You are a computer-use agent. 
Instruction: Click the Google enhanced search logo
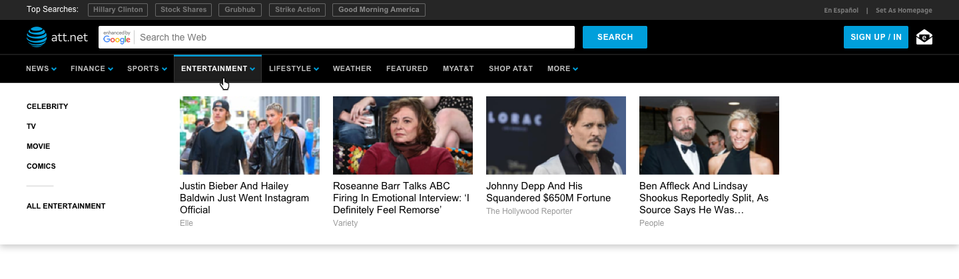click(117, 37)
